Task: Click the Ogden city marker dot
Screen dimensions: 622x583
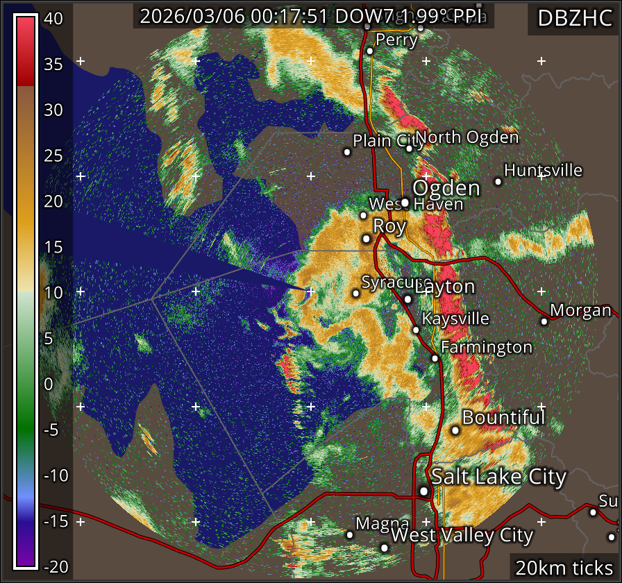Action: click(x=405, y=203)
